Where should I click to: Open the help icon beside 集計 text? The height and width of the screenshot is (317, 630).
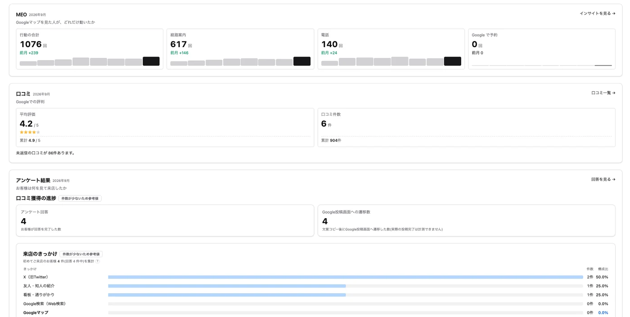(97, 261)
